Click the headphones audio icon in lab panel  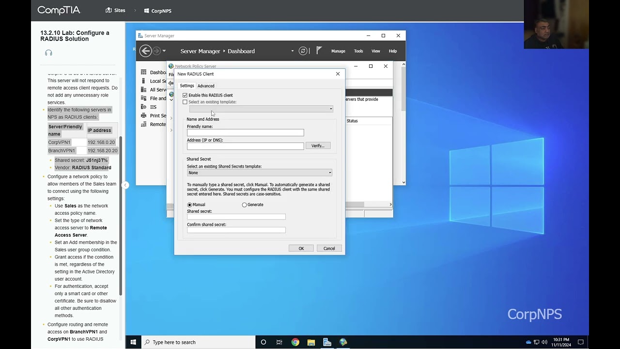click(48, 53)
